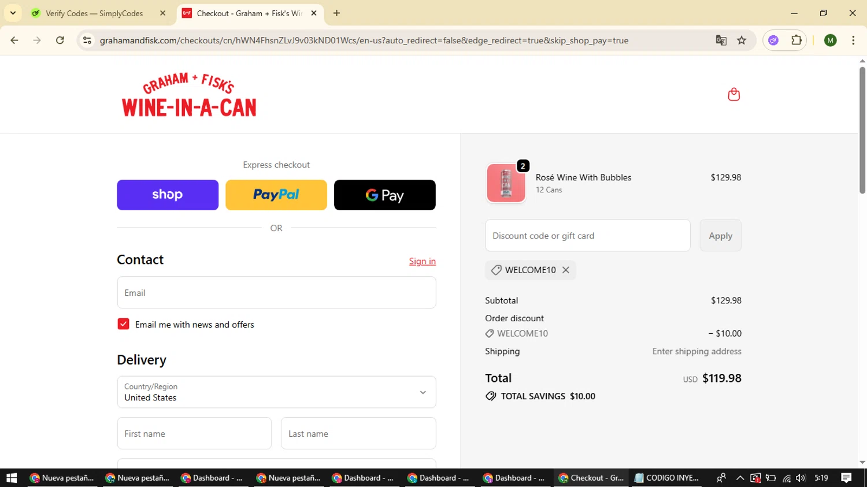The width and height of the screenshot is (867, 487).
Task: Click the Enter shipping address text
Action: point(697,351)
